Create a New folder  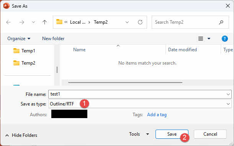pos(53,39)
